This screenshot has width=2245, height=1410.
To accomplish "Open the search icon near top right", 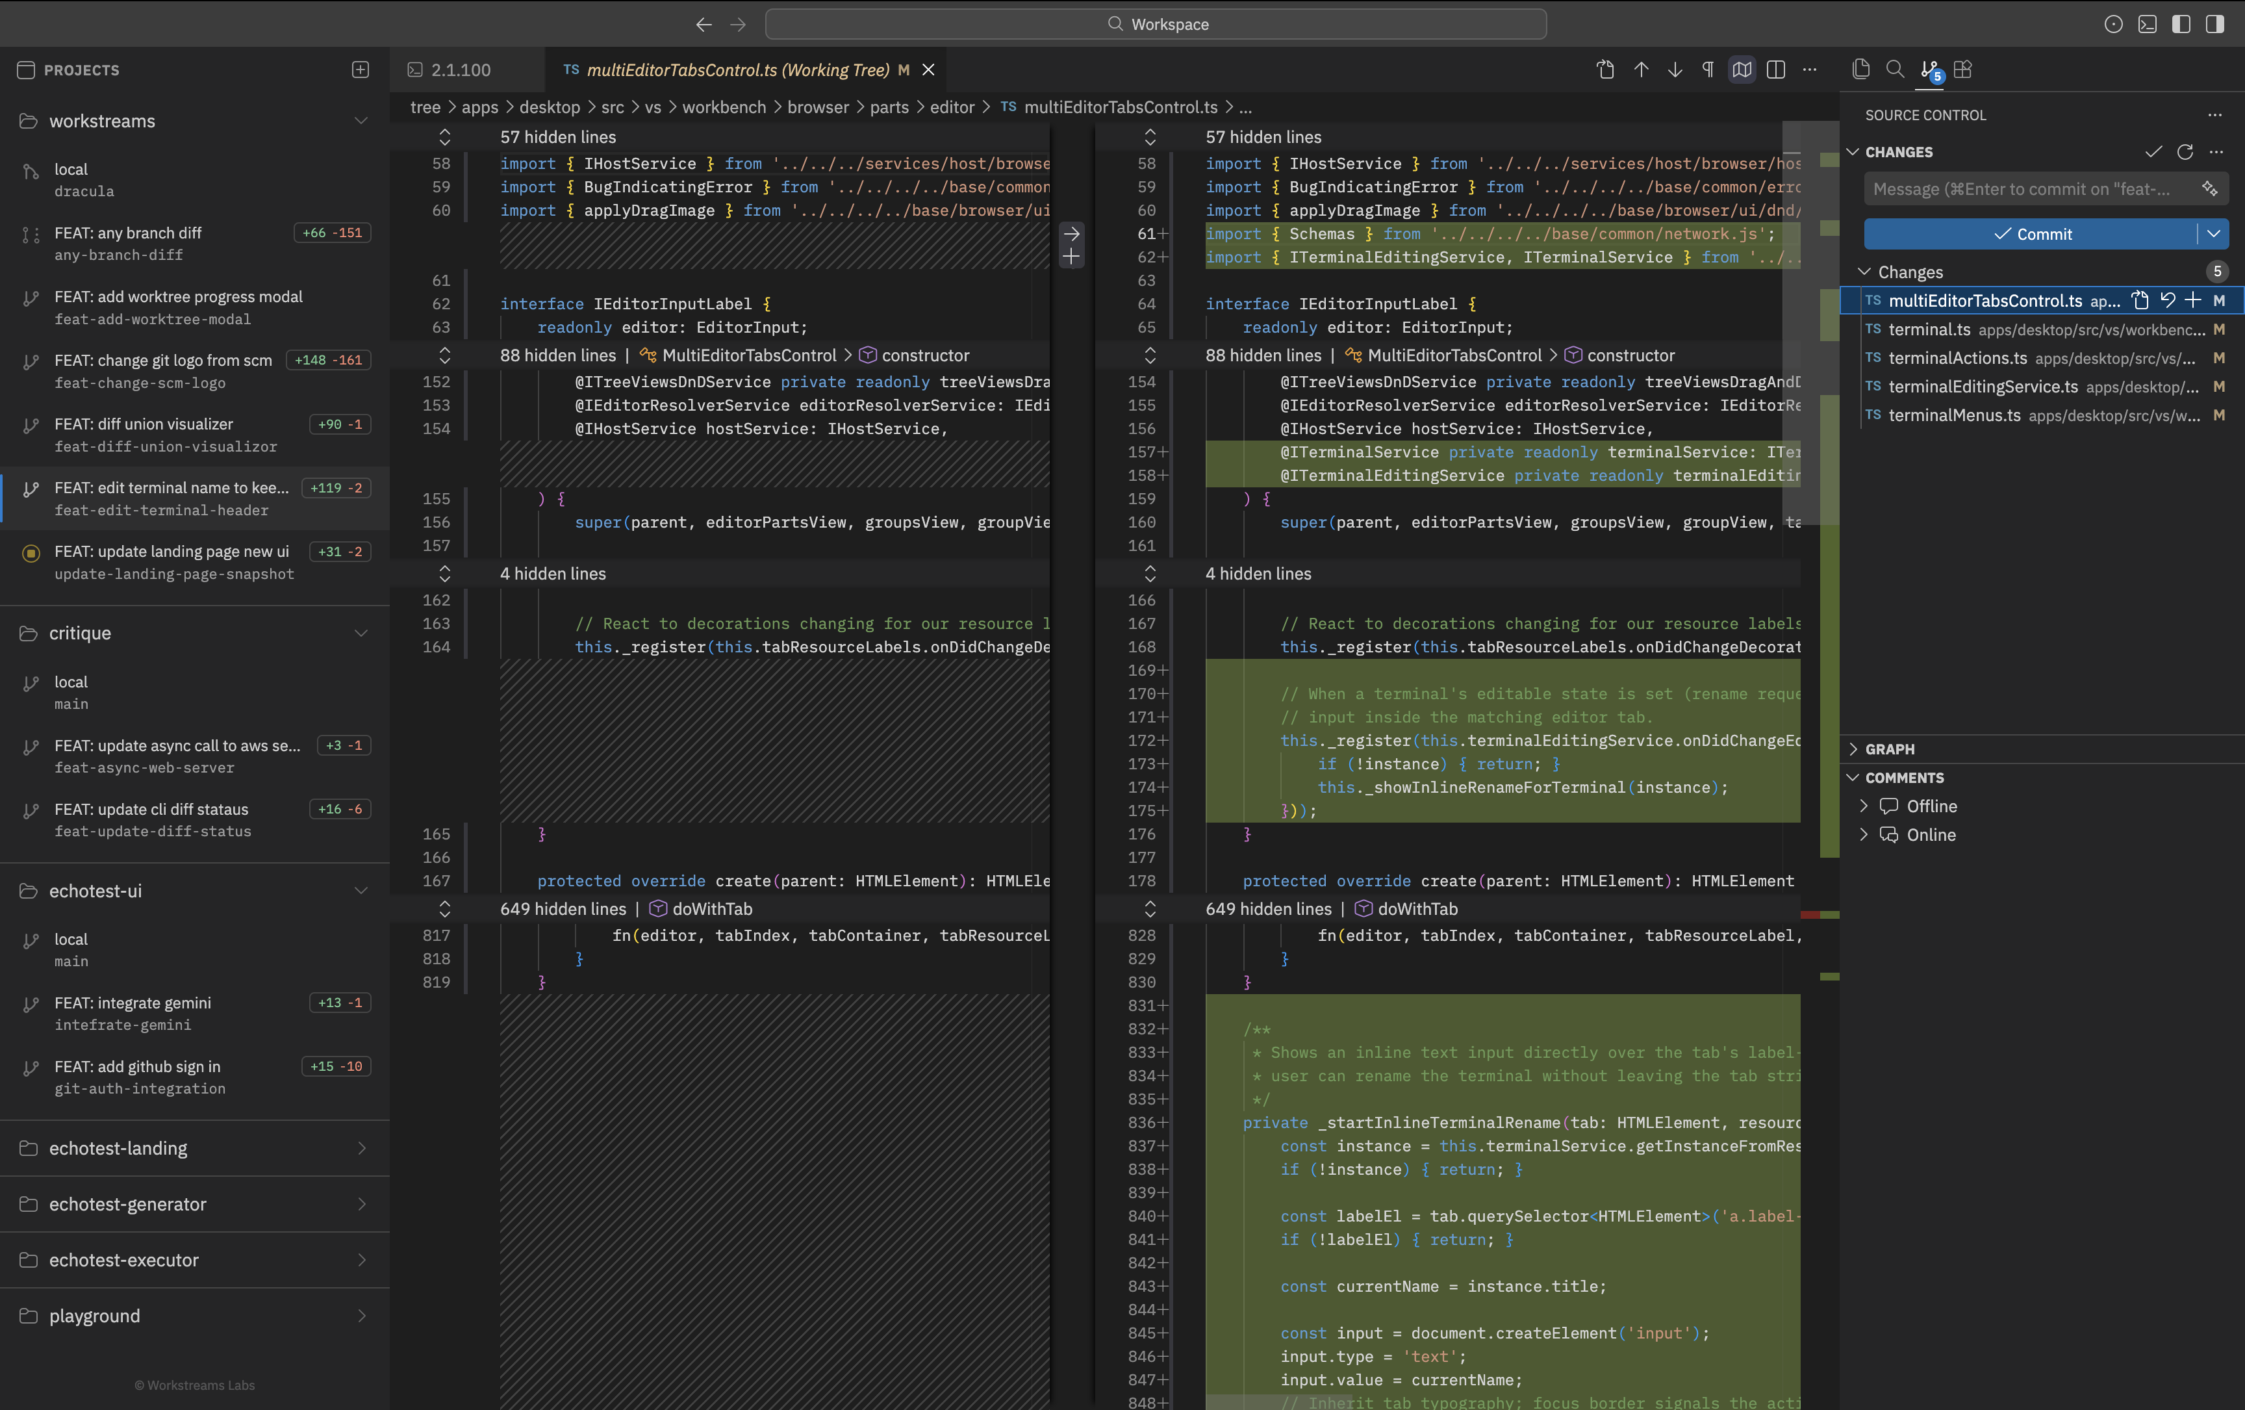I will pos(1896,69).
